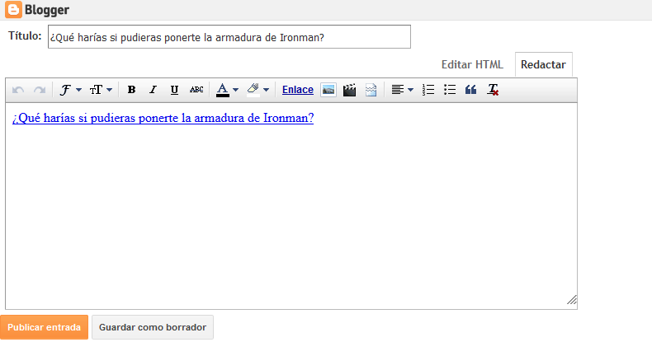652x356 pixels.
Task: Click the Undo arrow icon
Action: coord(18,90)
